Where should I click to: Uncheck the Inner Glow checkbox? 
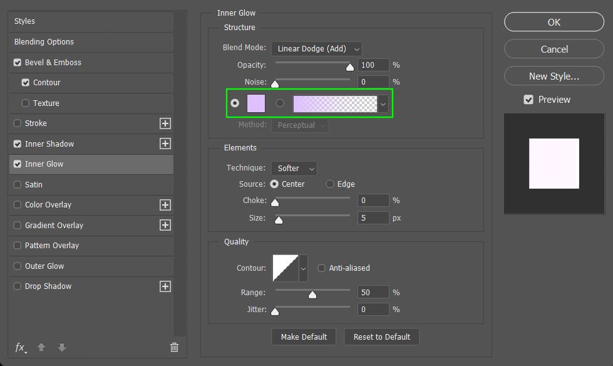[17, 164]
